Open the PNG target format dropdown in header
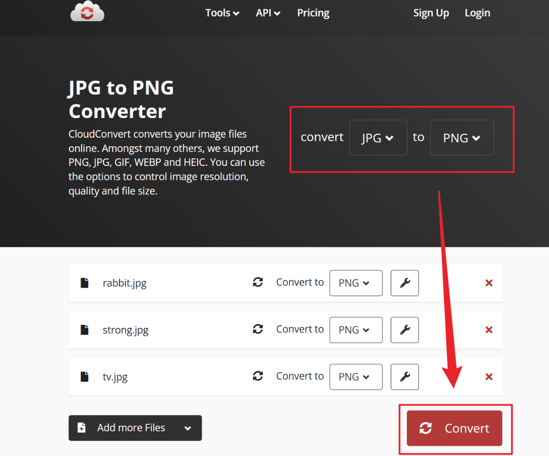The width and height of the screenshot is (549, 456). (462, 138)
